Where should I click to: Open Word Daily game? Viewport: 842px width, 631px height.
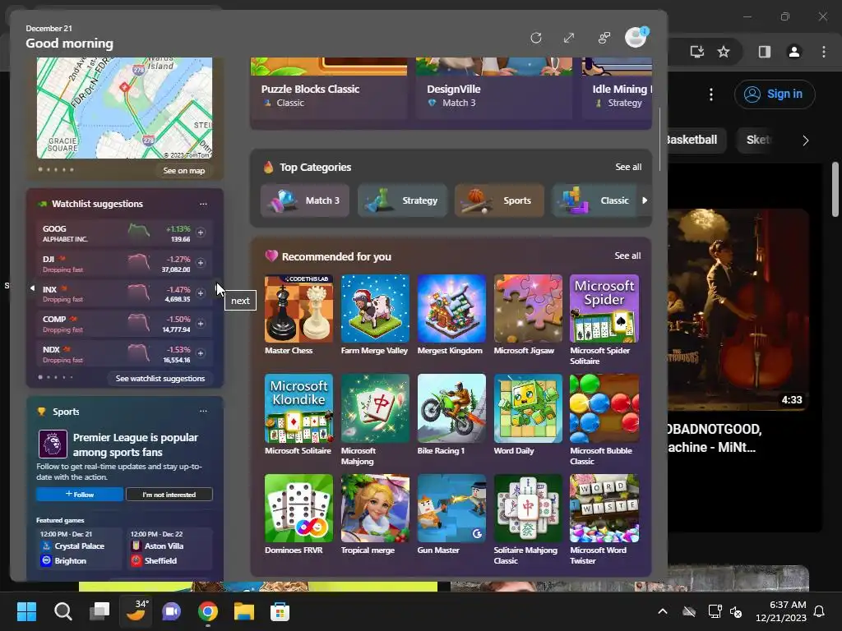point(528,415)
